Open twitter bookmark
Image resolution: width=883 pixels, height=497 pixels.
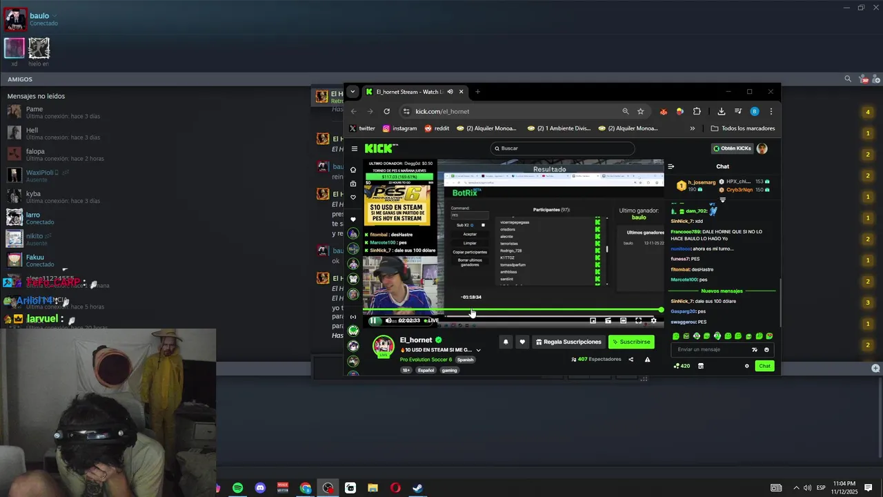click(362, 128)
